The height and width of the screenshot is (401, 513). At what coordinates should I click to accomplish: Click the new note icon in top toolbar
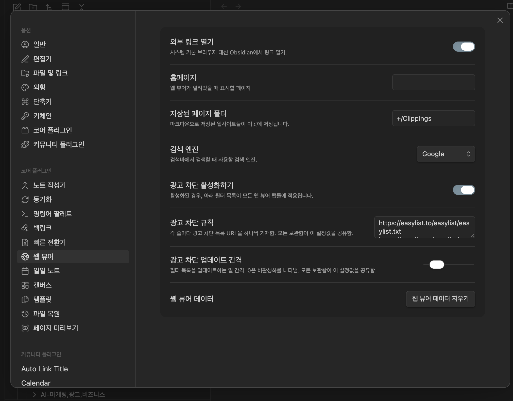coord(17,7)
